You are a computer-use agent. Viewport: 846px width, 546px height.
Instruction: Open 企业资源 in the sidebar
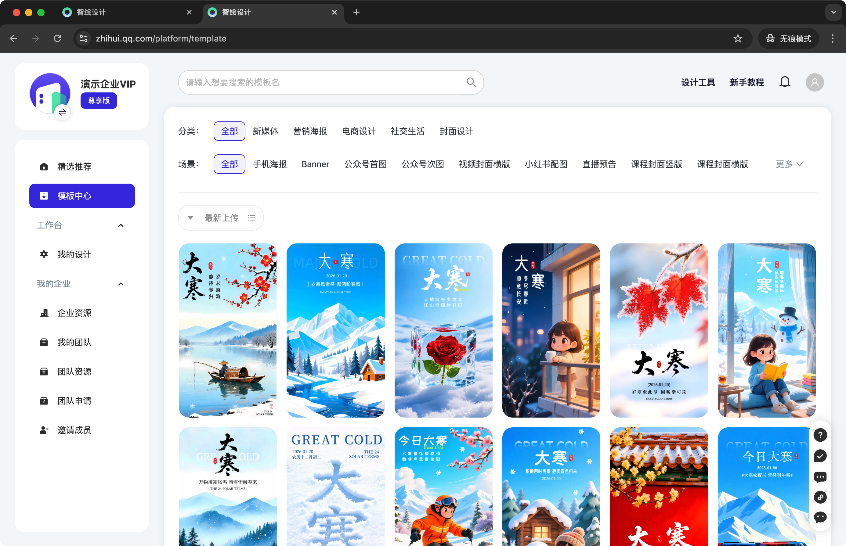tap(74, 313)
